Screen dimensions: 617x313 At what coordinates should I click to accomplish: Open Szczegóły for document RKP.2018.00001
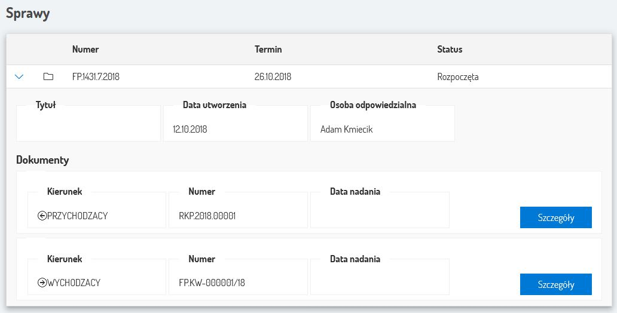(555, 218)
